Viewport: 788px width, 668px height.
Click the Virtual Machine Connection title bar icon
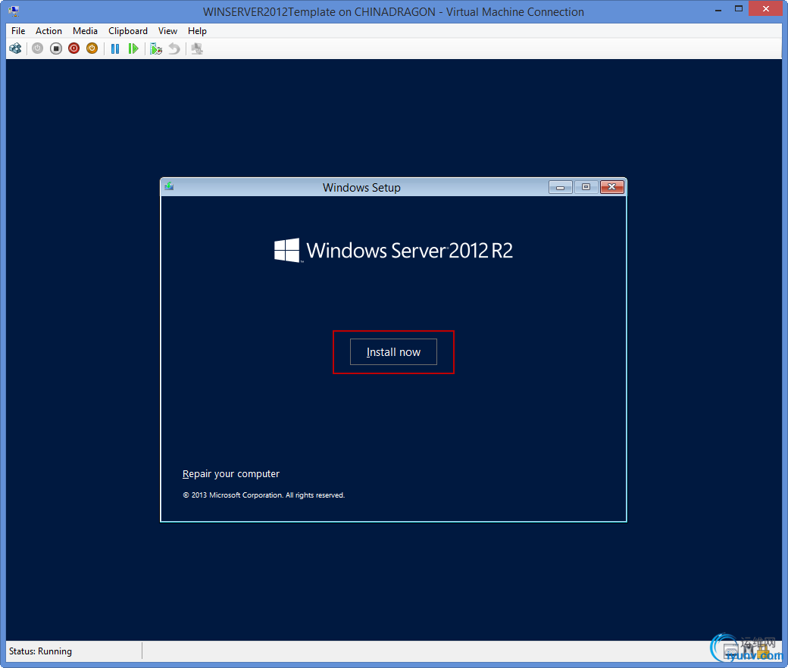pos(14,11)
